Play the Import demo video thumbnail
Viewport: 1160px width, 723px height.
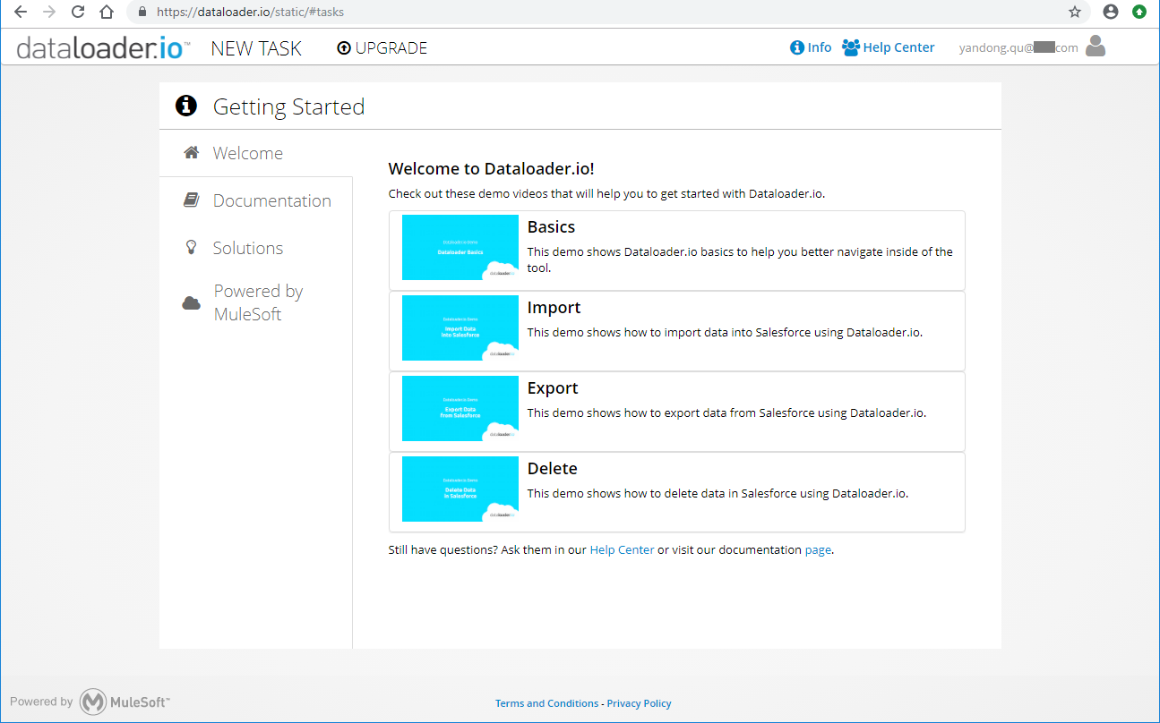(x=460, y=327)
